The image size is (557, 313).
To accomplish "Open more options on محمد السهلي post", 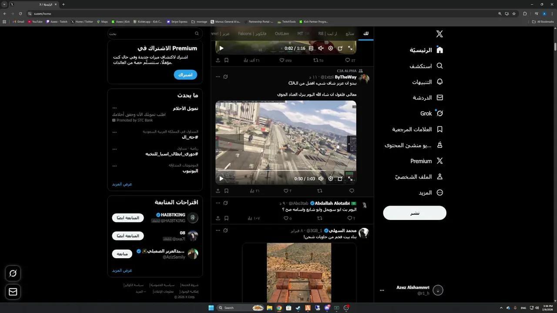I will point(218,230).
